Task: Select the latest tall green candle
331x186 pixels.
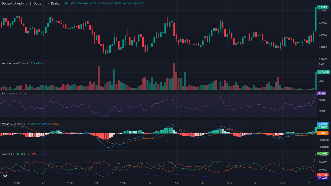Action: tap(316, 19)
